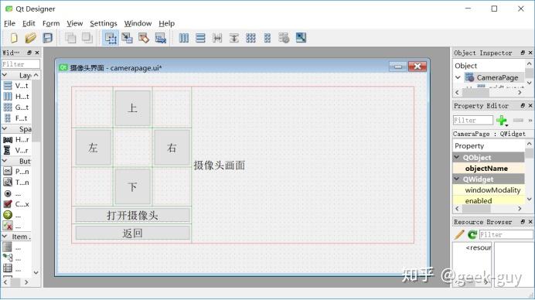This screenshot has height=300, width=535.
Task: Click the 下 button on the form
Action: [x=132, y=186]
